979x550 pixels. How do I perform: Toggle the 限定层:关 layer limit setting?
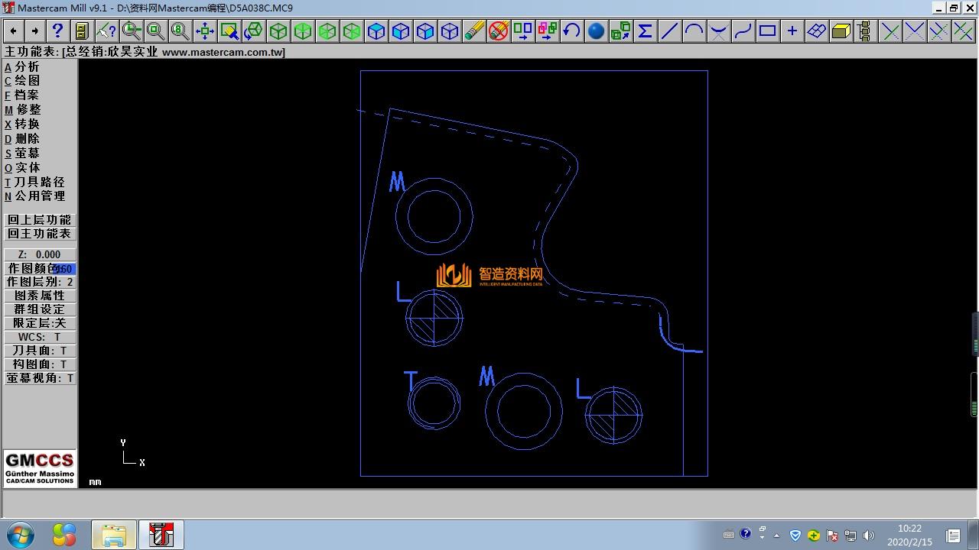[40, 323]
